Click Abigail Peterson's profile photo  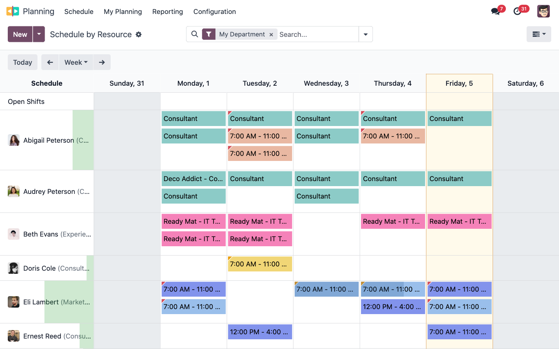click(14, 140)
